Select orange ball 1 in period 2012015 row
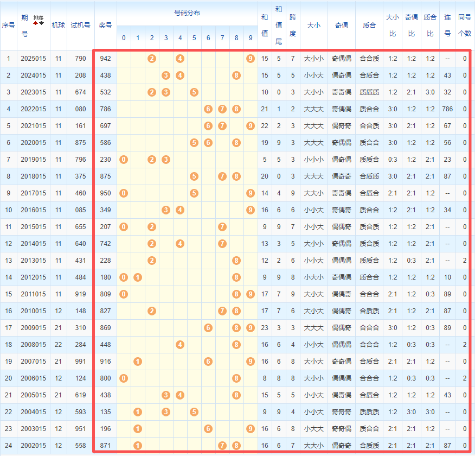Screen dimensions: 475x456 pyautogui.click(x=138, y=277)
